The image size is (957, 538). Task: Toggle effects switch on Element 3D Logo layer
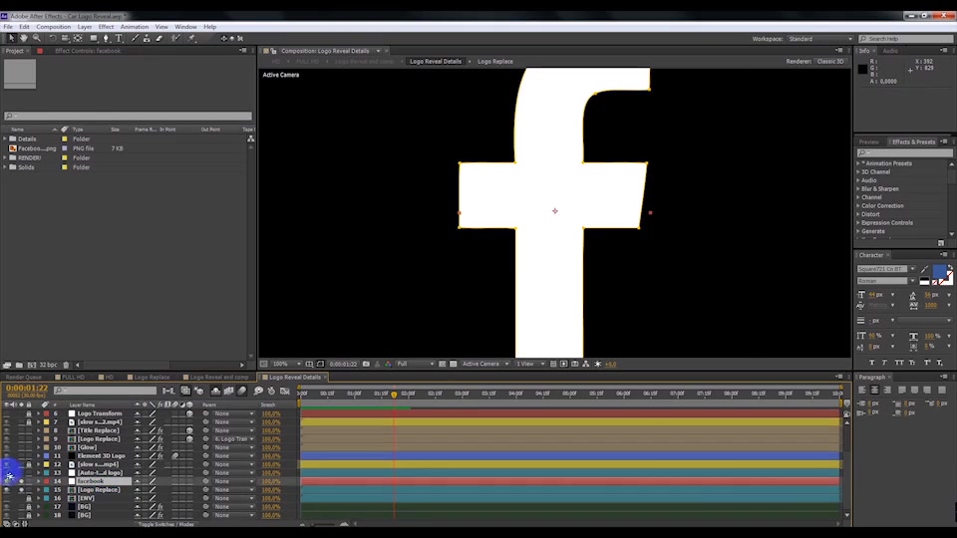tap(160, 456)
